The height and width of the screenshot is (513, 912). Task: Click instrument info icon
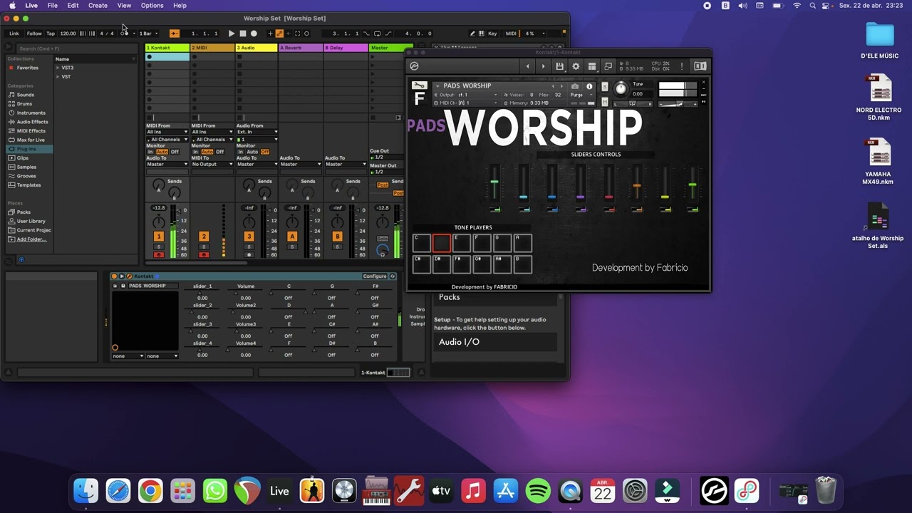pos(589,86)
